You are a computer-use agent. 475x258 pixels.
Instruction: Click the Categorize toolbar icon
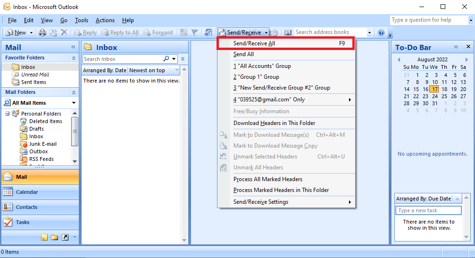tap(183, 33)
